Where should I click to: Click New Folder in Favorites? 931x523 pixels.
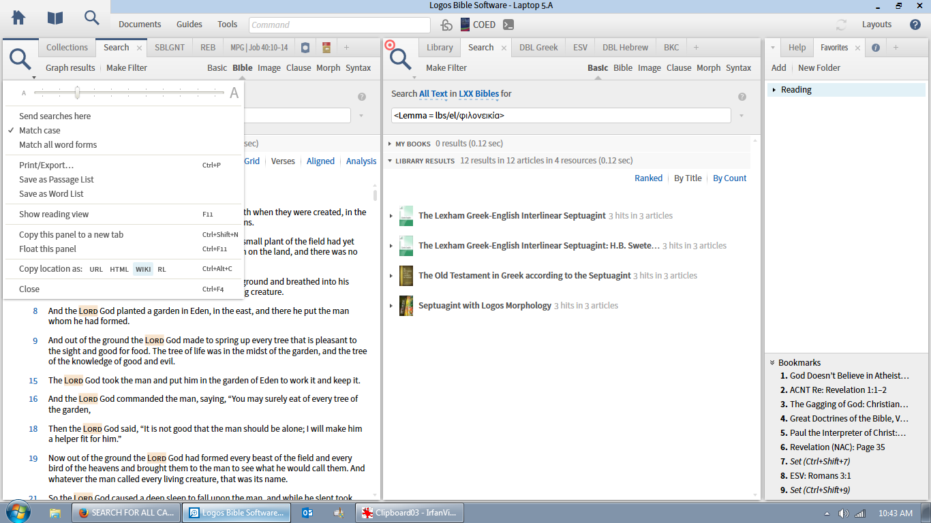click(x=819, y=68)
